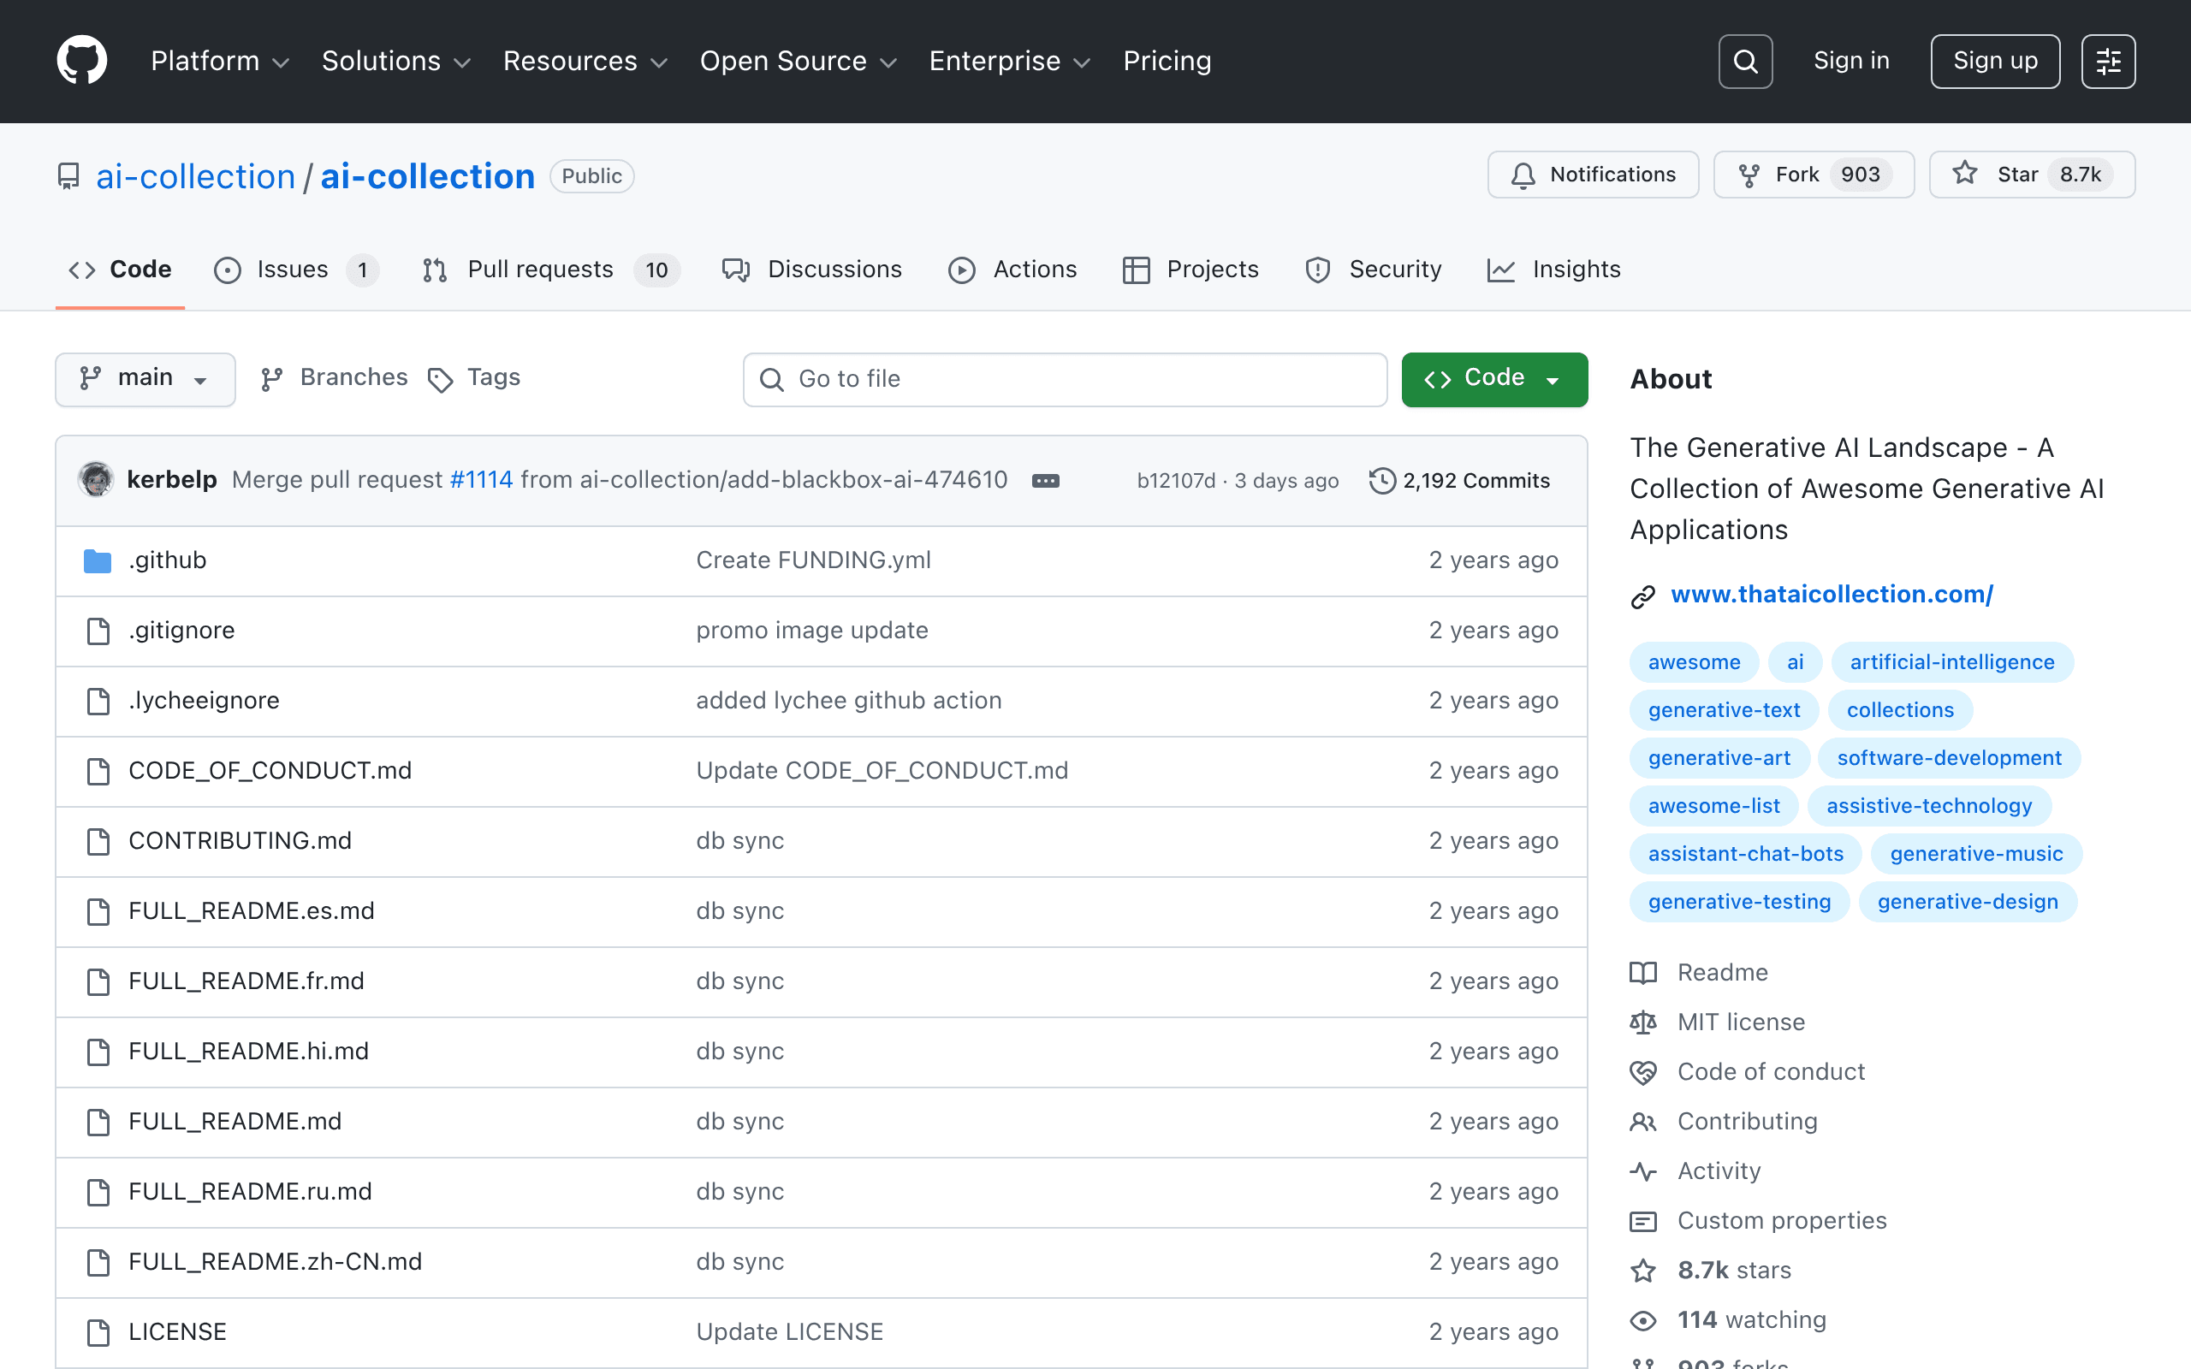The image size is (2191, 1369).
Task: Click the Sign up button
Action: [x=1994, y=62]
